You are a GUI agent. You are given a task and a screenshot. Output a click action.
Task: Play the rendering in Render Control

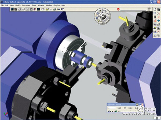(136, 108)
